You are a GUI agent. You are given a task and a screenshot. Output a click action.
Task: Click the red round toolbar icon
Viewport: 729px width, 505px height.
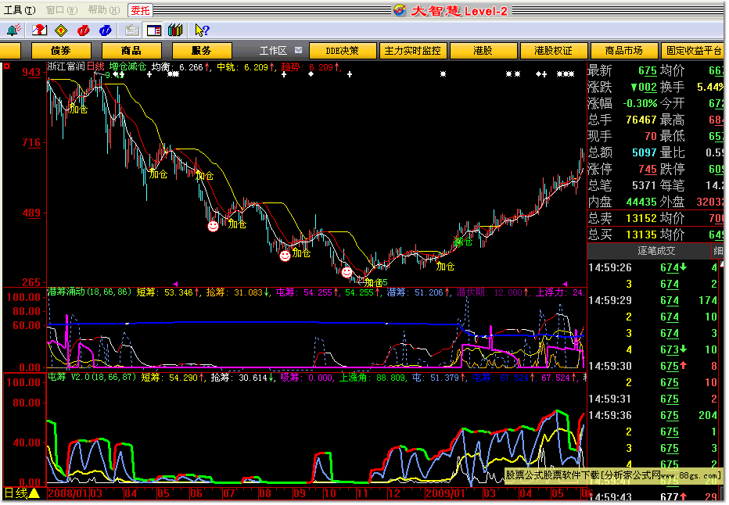point(83,30)
